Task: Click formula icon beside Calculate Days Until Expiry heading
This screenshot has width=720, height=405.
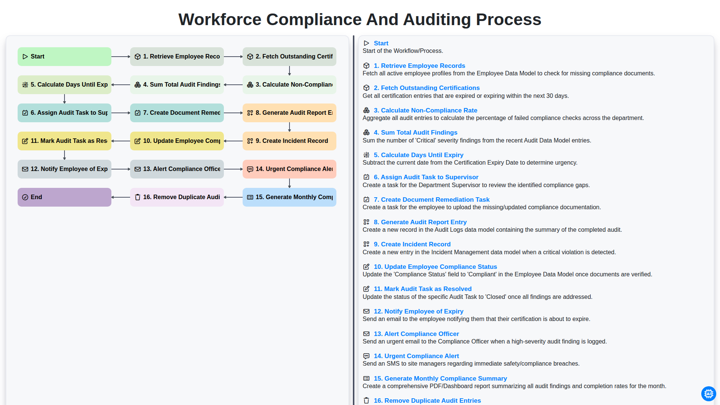Action: click(x=366, y=155)
